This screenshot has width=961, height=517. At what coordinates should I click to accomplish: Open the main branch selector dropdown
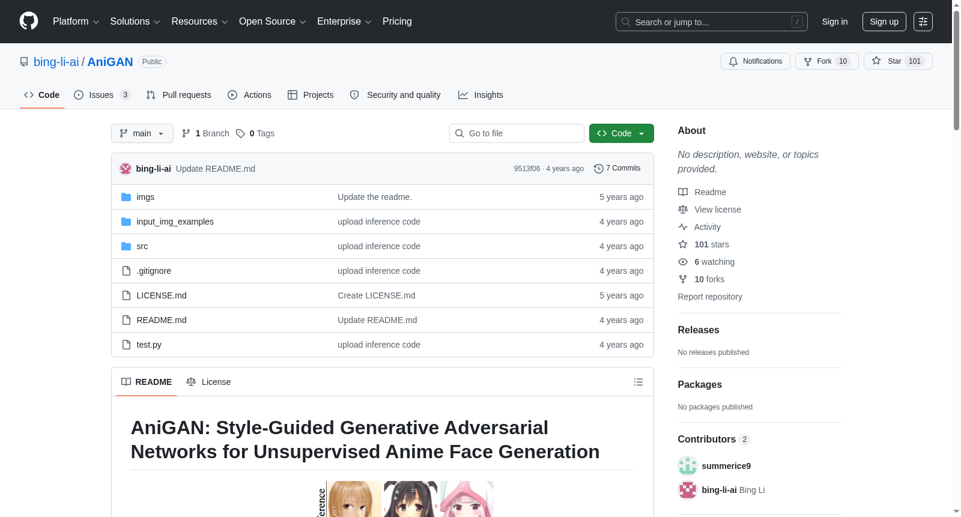pyautogui.click(x=142, y=133)
